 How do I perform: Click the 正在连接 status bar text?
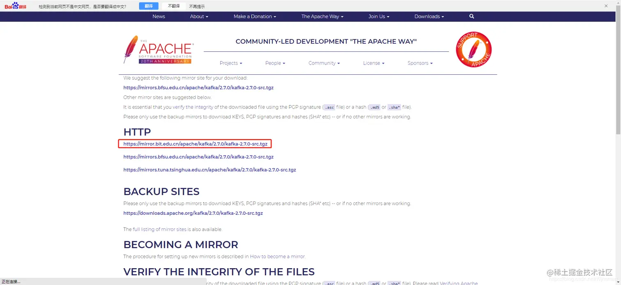[11, 282]
